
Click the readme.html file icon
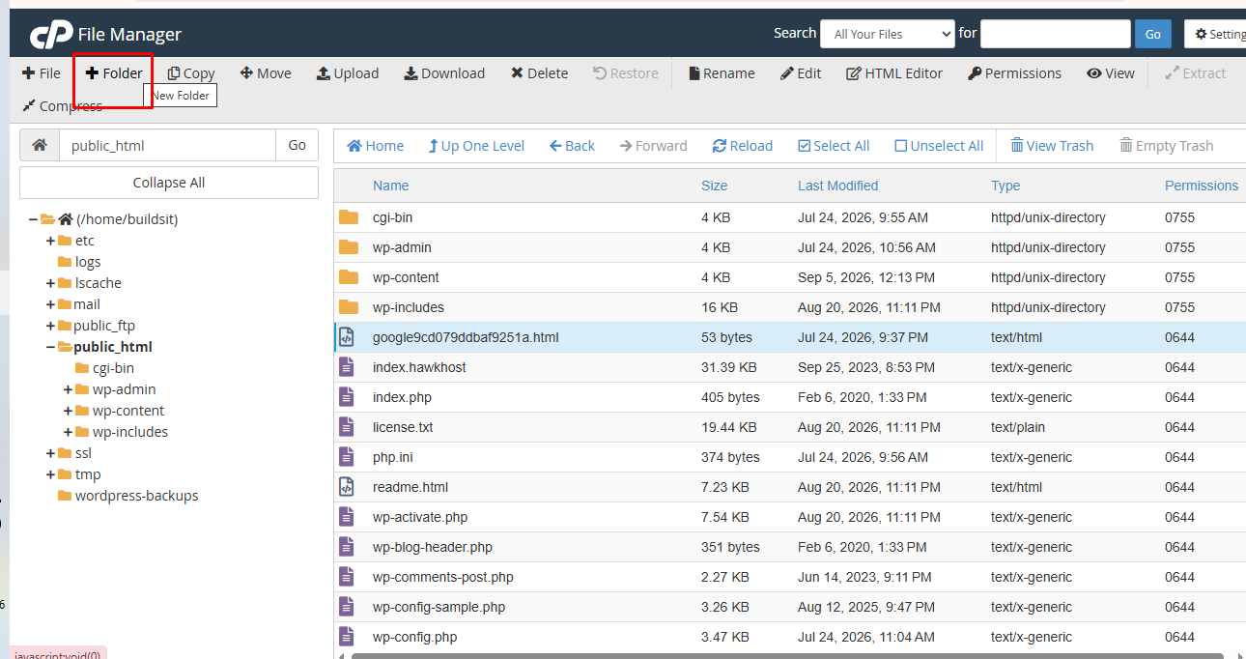[347, 487]
